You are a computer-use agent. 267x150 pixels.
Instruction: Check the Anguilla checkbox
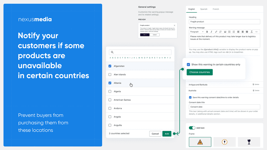[x=110, y=125]
